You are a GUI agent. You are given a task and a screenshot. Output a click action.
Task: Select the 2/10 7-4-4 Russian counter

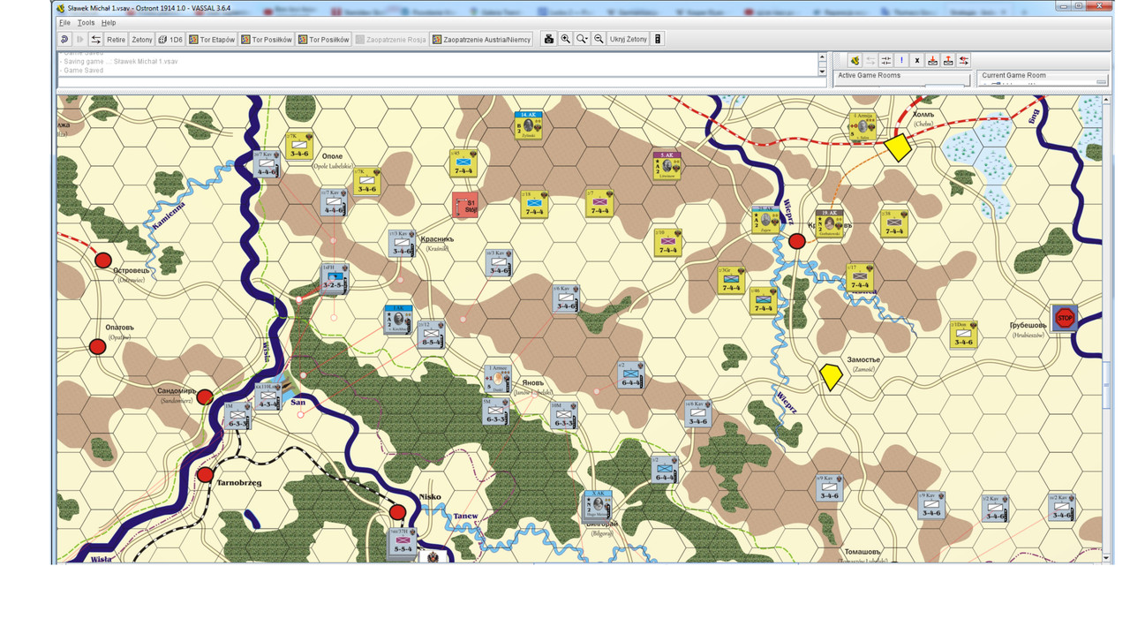pyautogui.click(x=668, y=243)
